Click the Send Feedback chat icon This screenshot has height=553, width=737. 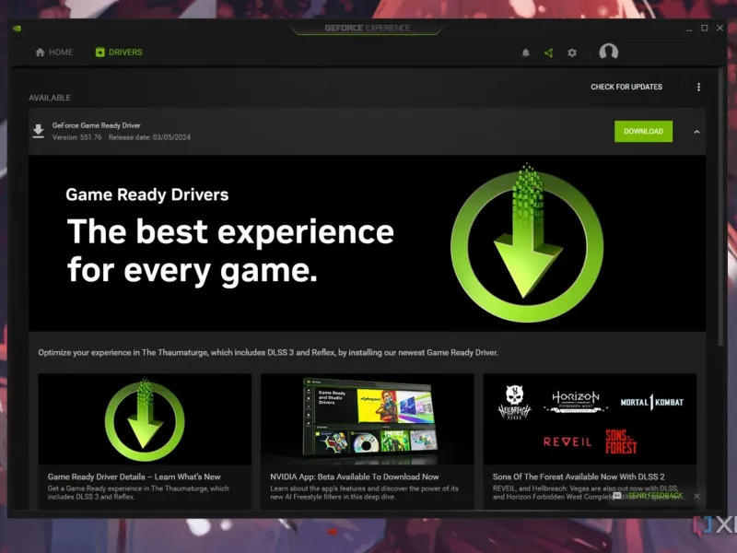click(x=617, y=496)
